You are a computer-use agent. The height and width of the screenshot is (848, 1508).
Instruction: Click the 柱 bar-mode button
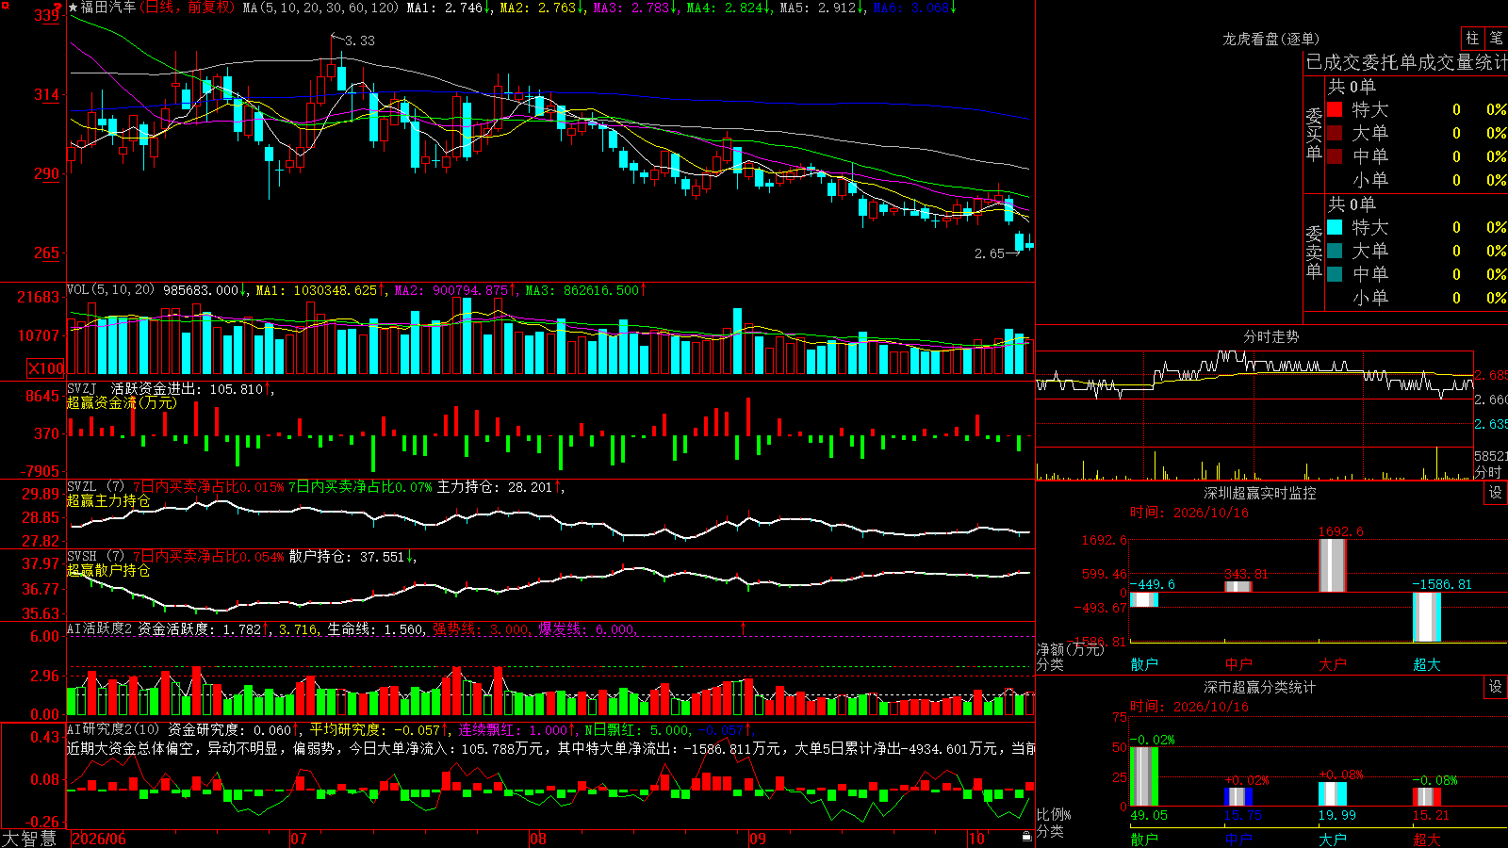1472,39
